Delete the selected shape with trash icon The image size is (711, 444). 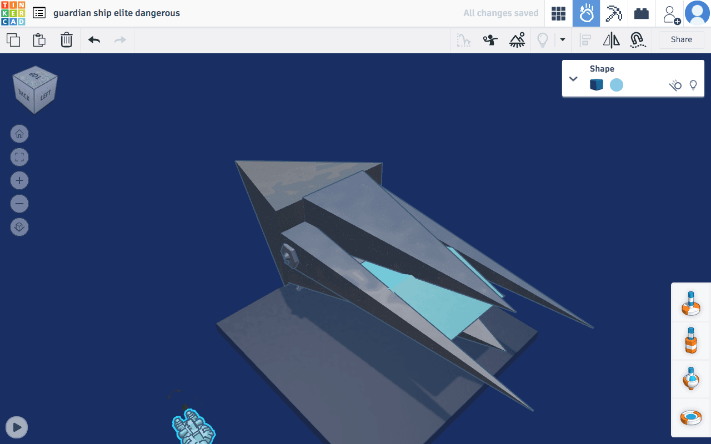coord(67,40)
